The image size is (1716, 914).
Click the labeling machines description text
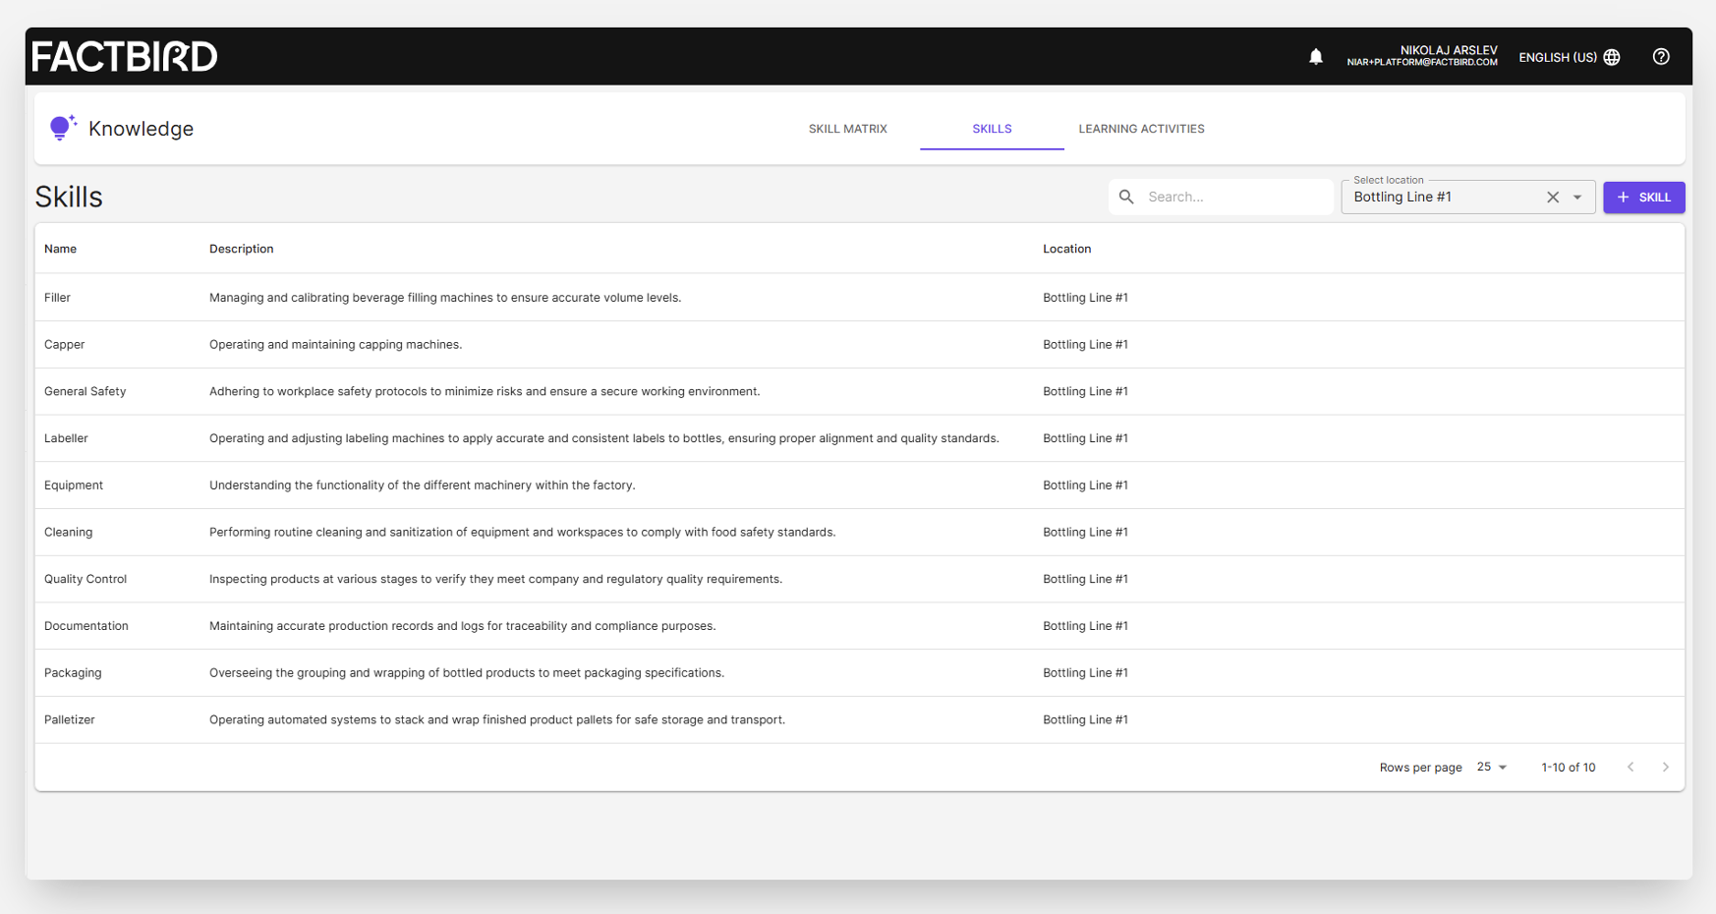pos(604,438)
